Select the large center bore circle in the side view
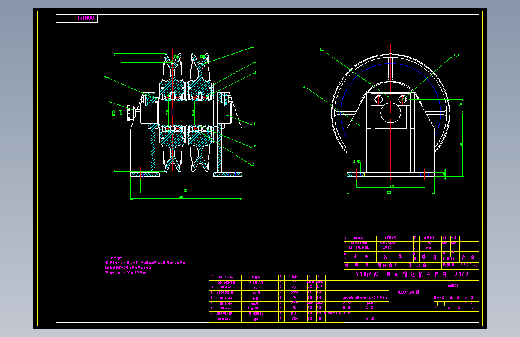 [x=390, y=113]
